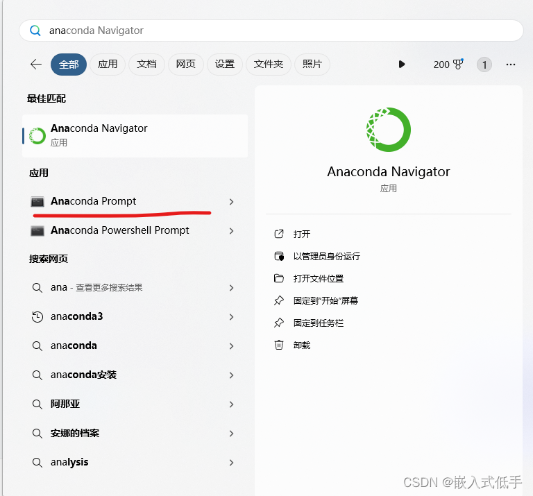Image resolution: width=533 pixels, height=496 pixels.
Task: Click the Anaconda Prompt terminal icon
Action: tap(37, 202)
